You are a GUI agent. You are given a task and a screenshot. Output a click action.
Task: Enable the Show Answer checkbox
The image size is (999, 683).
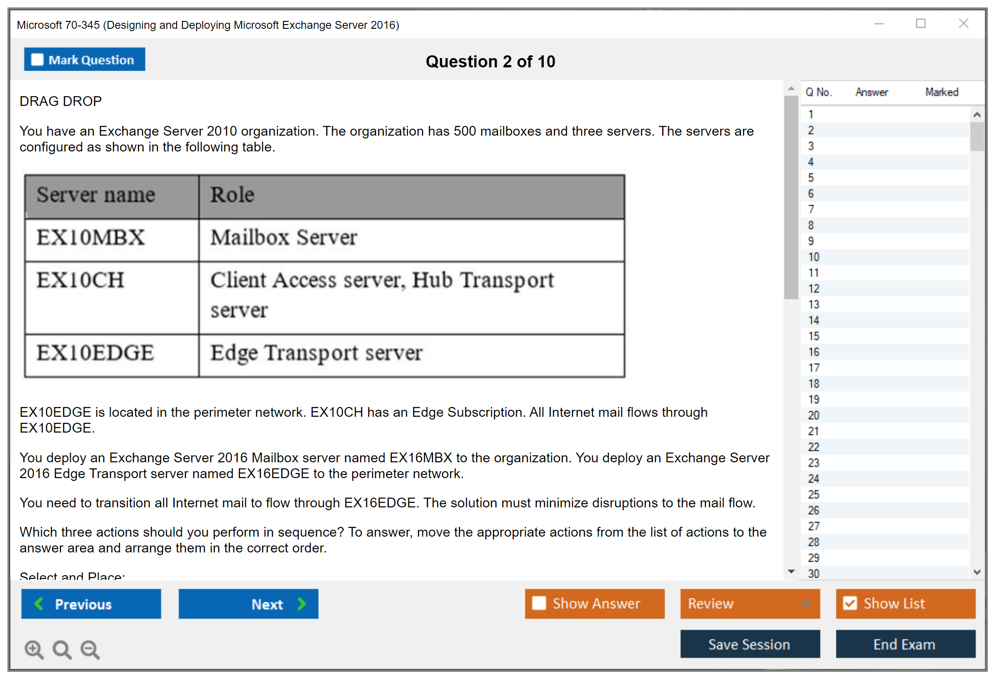tap(539, 603)
